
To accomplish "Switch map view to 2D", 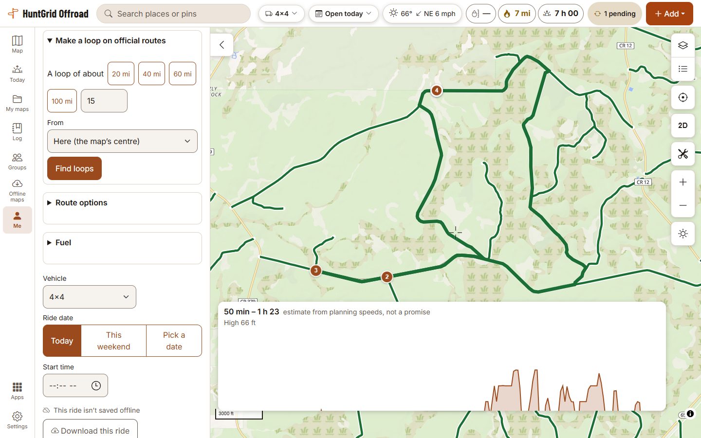I will 683,126.
